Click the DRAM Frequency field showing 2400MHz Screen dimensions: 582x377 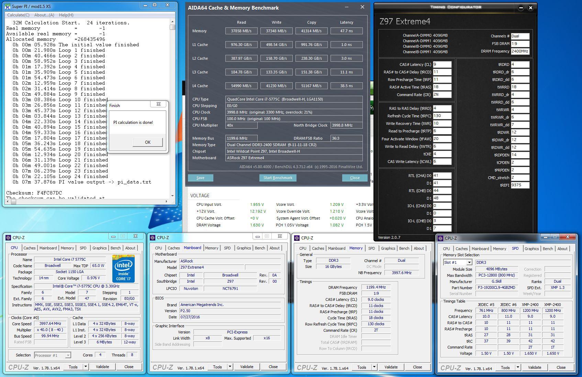[520, 51]
